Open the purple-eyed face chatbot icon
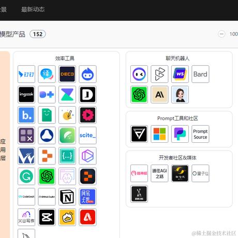 (139, 74)
